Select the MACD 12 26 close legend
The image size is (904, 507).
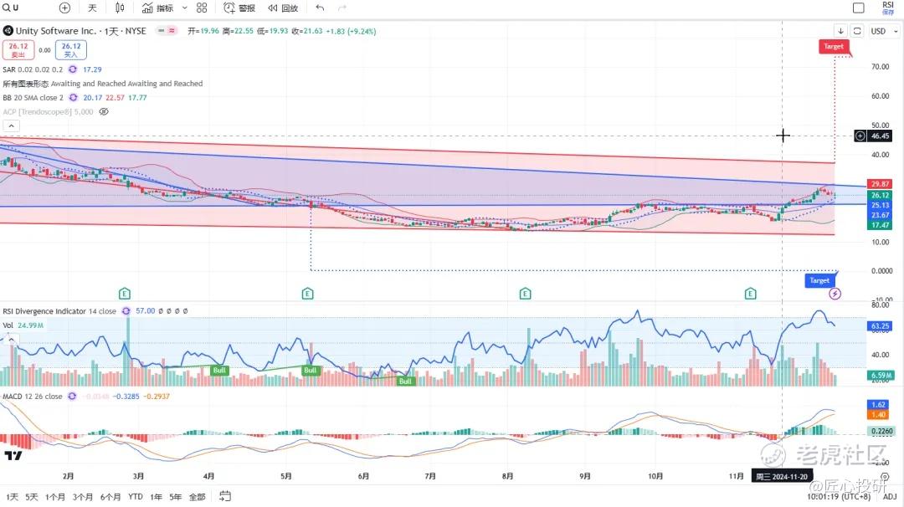[33, 397]
